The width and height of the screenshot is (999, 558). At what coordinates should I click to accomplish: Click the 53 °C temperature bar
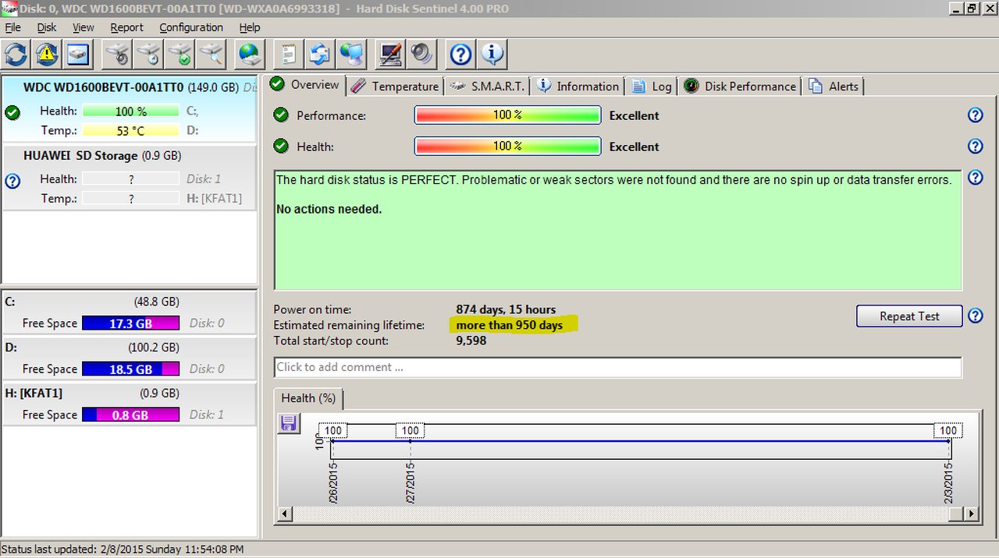pos(131,131)
